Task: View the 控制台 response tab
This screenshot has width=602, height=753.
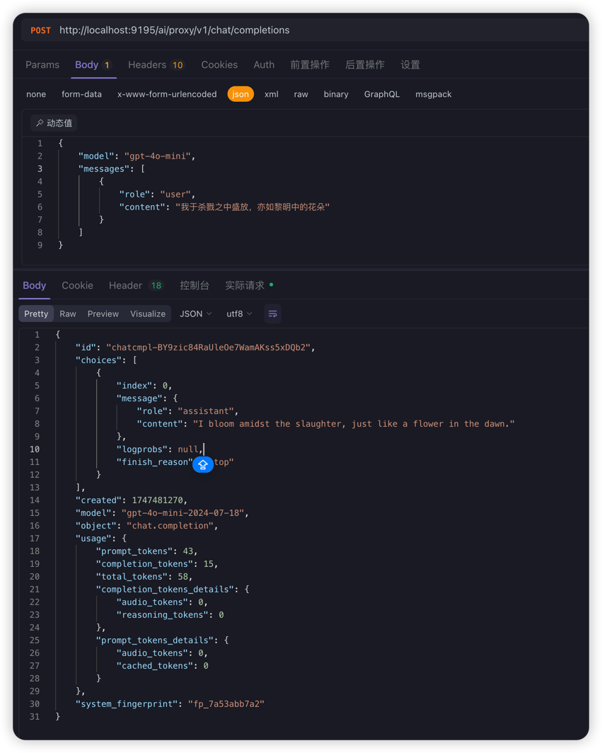Action: pos(195,285)
